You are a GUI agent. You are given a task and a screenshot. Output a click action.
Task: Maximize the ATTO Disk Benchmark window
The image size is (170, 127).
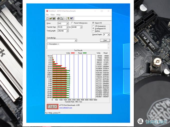[x=102, y=11]
